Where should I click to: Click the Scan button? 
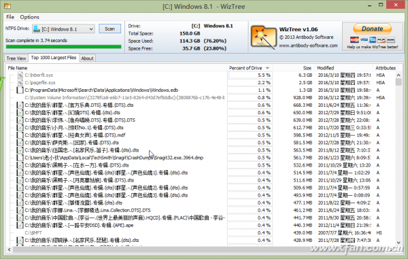coord(109,29)
